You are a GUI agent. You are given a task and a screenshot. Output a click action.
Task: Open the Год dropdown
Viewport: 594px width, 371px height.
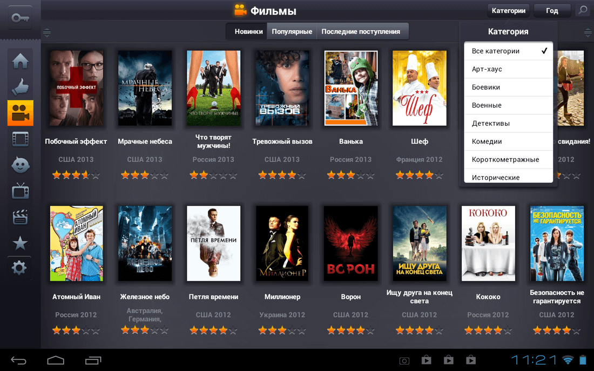(551, 11)
